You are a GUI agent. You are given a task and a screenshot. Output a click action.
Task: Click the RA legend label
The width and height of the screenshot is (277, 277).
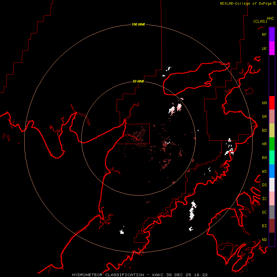click(264, 158)
